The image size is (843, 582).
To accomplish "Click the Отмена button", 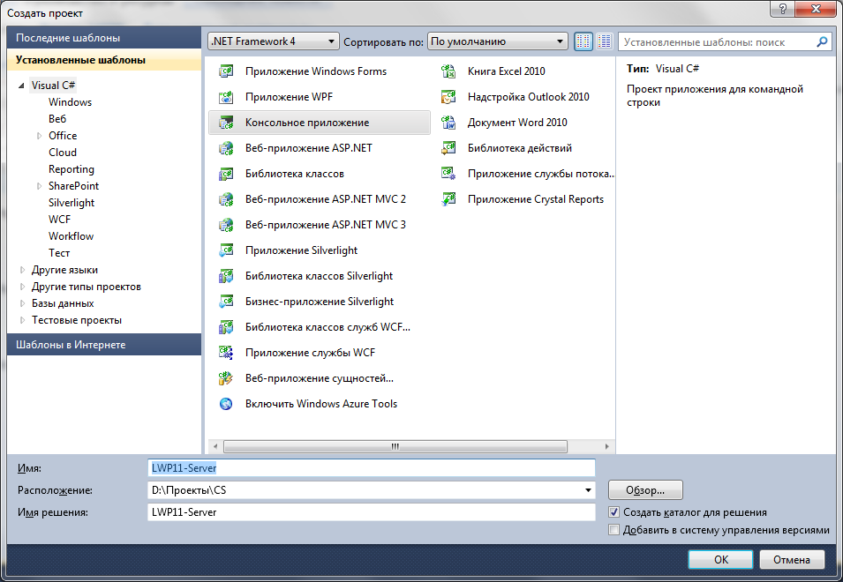I will point(792,559).
